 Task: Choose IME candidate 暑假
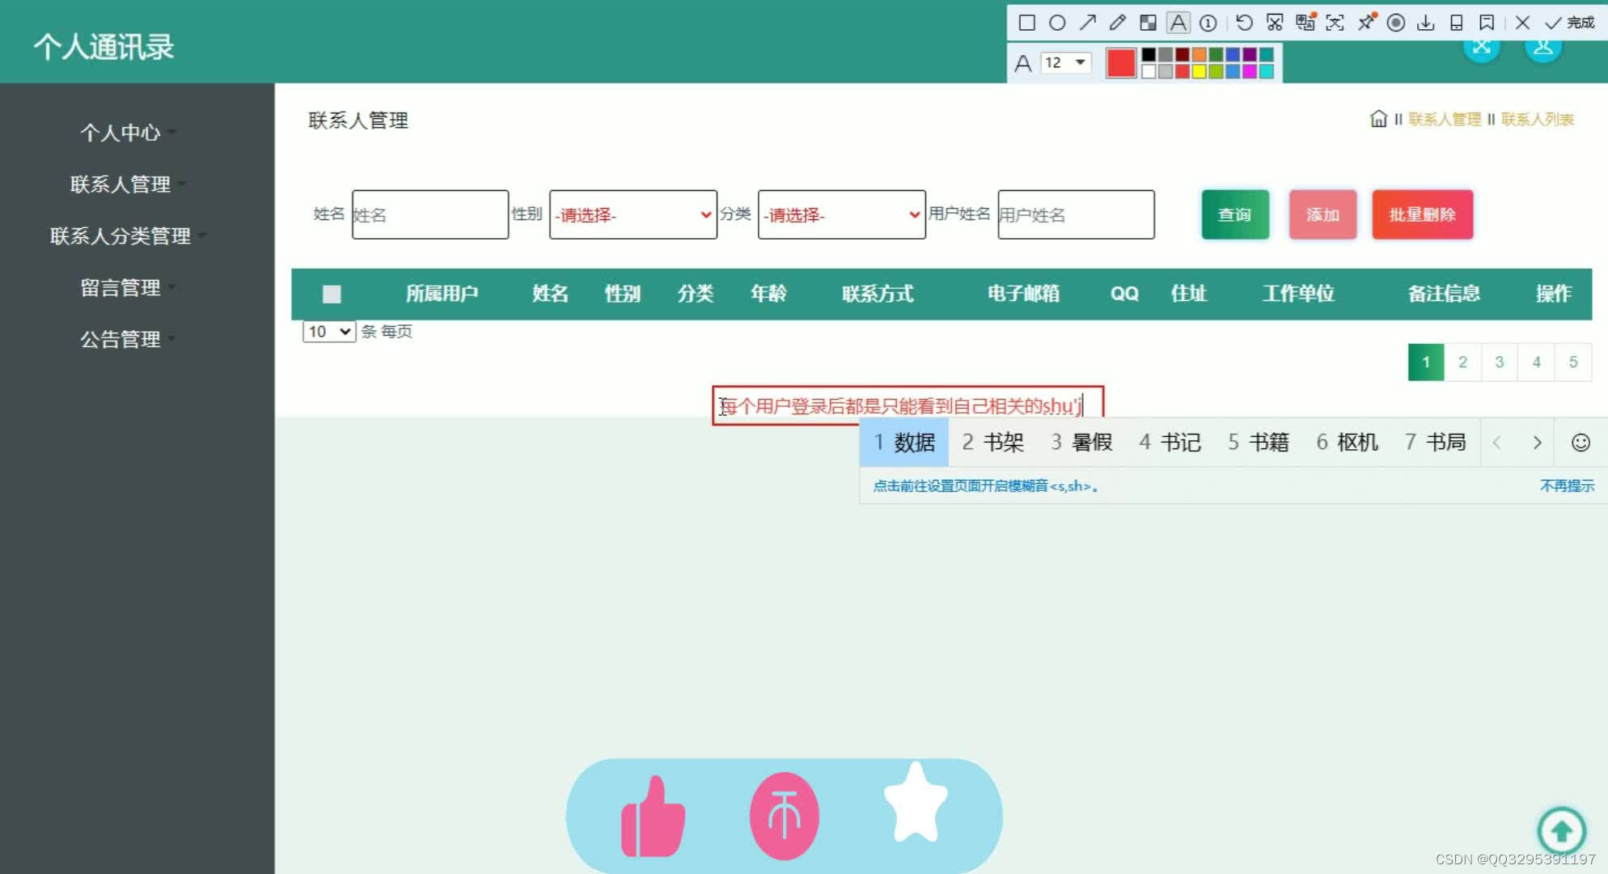pyautogui.click(x=1082, y=442)
